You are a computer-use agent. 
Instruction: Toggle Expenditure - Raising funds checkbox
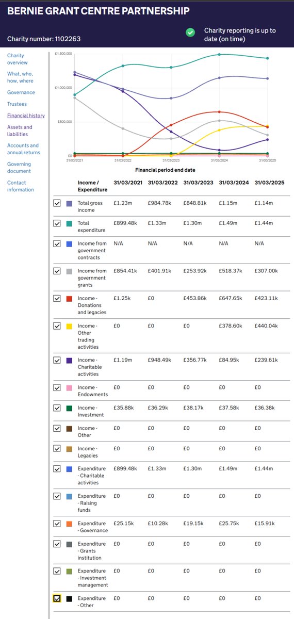pos(57,496)
